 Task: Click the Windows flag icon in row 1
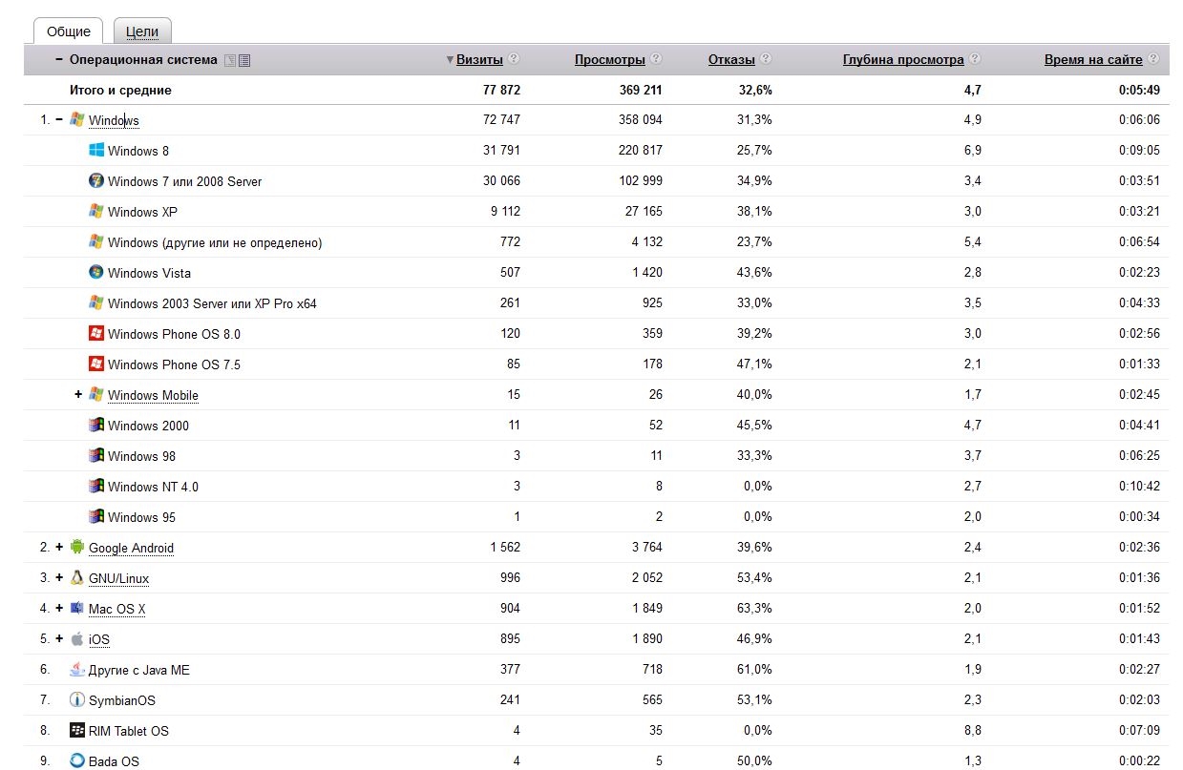click(77, 119)
